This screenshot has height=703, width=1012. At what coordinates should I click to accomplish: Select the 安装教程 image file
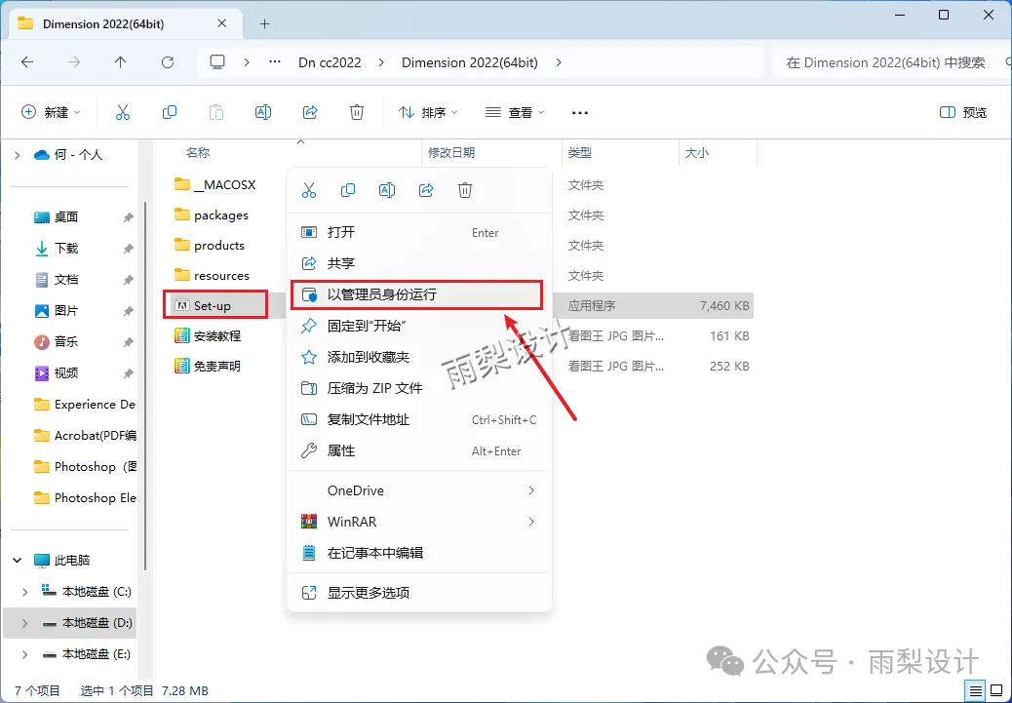pyautogui.click(x=208, y=335)
